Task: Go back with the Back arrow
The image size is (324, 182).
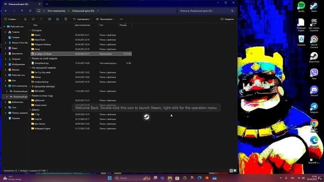Action: (x=6, y=11)
